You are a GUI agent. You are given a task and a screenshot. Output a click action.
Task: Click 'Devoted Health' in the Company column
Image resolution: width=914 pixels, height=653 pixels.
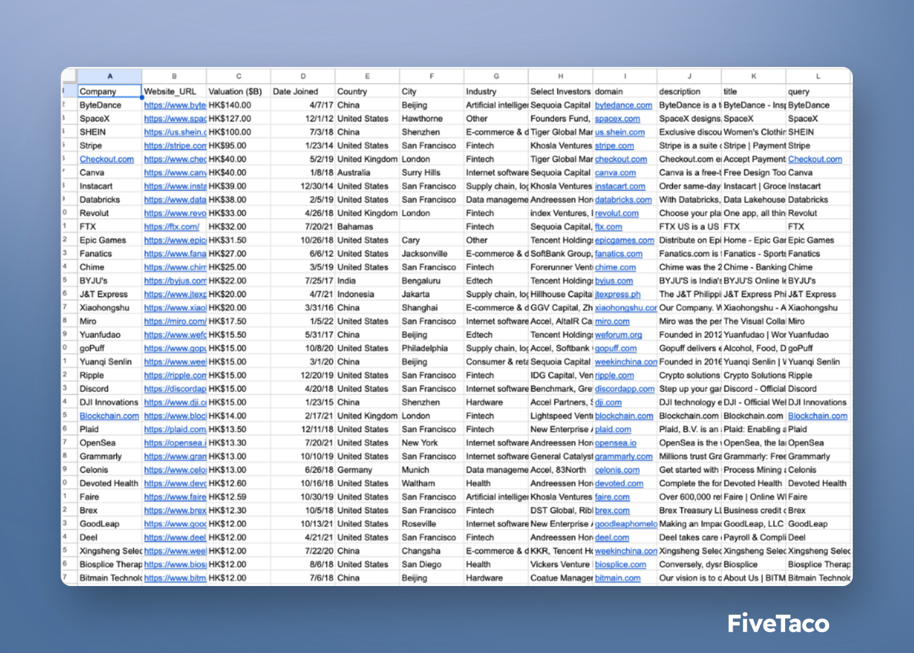[x=110, y=483]
